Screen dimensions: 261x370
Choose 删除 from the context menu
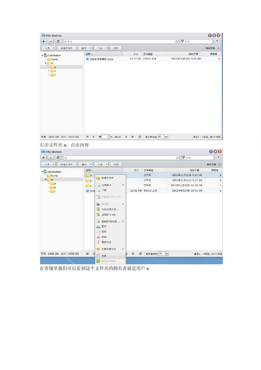click(110, 237)
